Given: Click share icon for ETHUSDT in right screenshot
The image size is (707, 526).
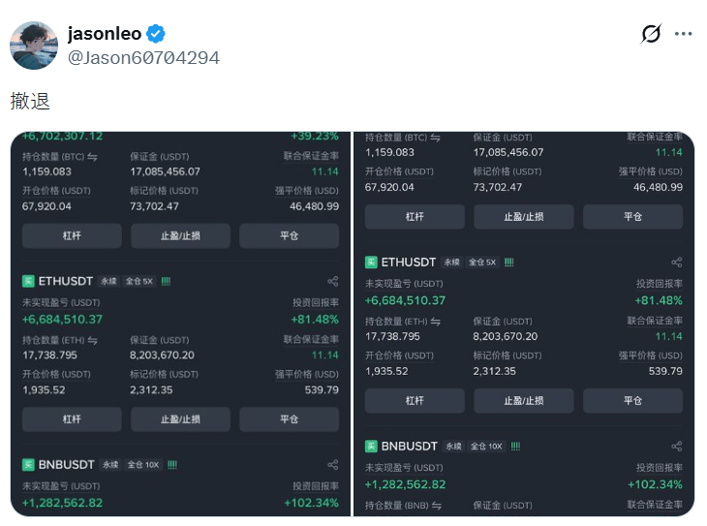Looking at the screenshot, I should 676,263.
